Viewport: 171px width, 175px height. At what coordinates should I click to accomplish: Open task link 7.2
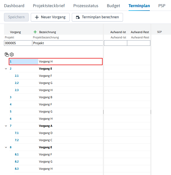[x=17, y=140]
